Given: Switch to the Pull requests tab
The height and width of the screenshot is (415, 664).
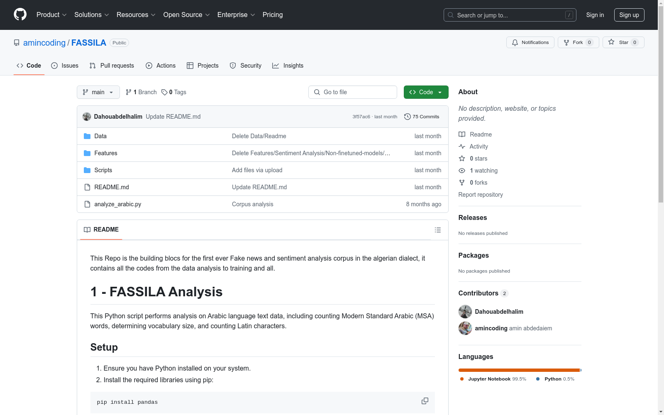Looking at the screenshot, I should pyautogui.click(x=112, y=66).
